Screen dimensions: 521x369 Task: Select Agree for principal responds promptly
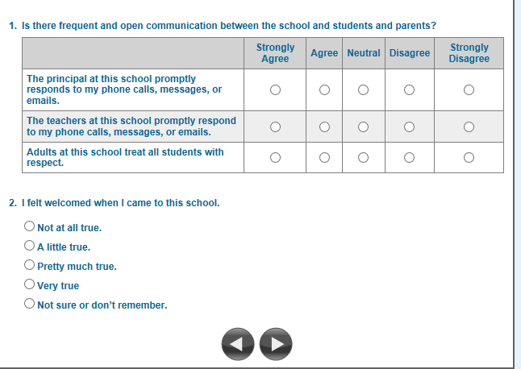324,90
